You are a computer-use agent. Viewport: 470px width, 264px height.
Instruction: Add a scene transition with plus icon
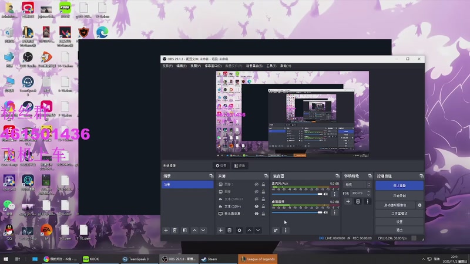click(x=348, y=201)
